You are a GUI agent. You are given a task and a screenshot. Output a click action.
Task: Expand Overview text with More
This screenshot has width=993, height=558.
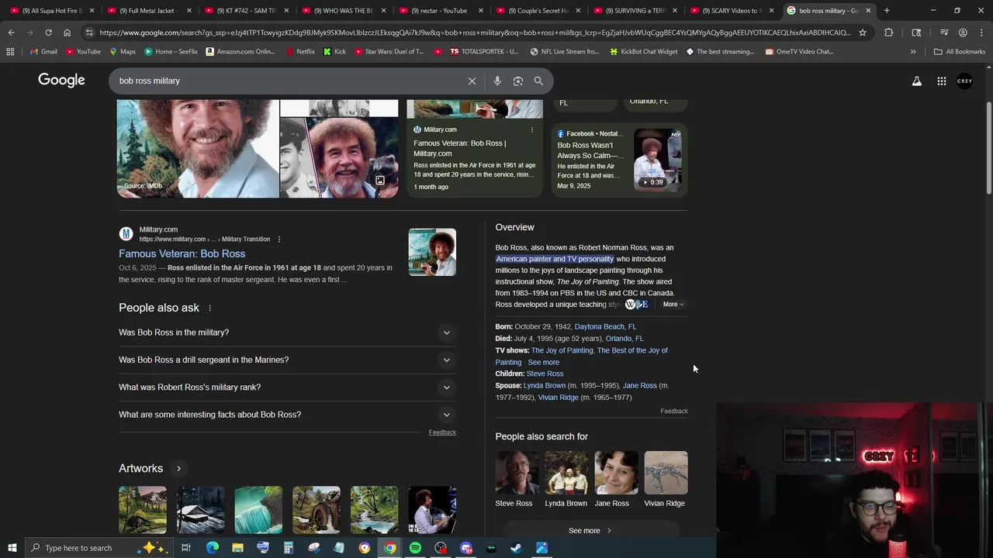click(x=673, y=304)
